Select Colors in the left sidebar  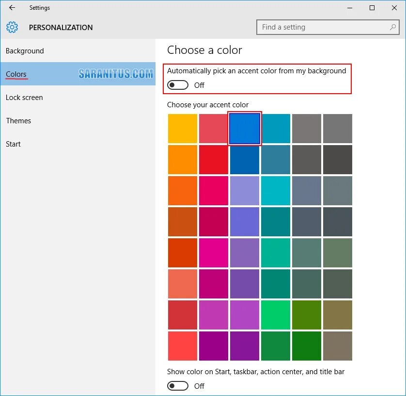16,74
